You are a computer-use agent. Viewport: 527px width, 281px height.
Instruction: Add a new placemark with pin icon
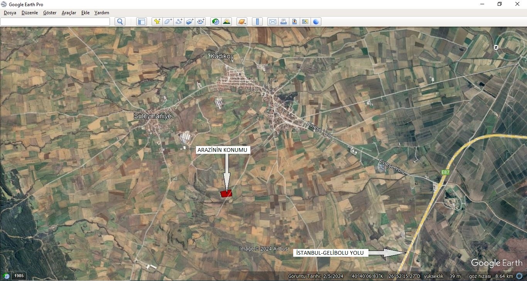[157, 22]
